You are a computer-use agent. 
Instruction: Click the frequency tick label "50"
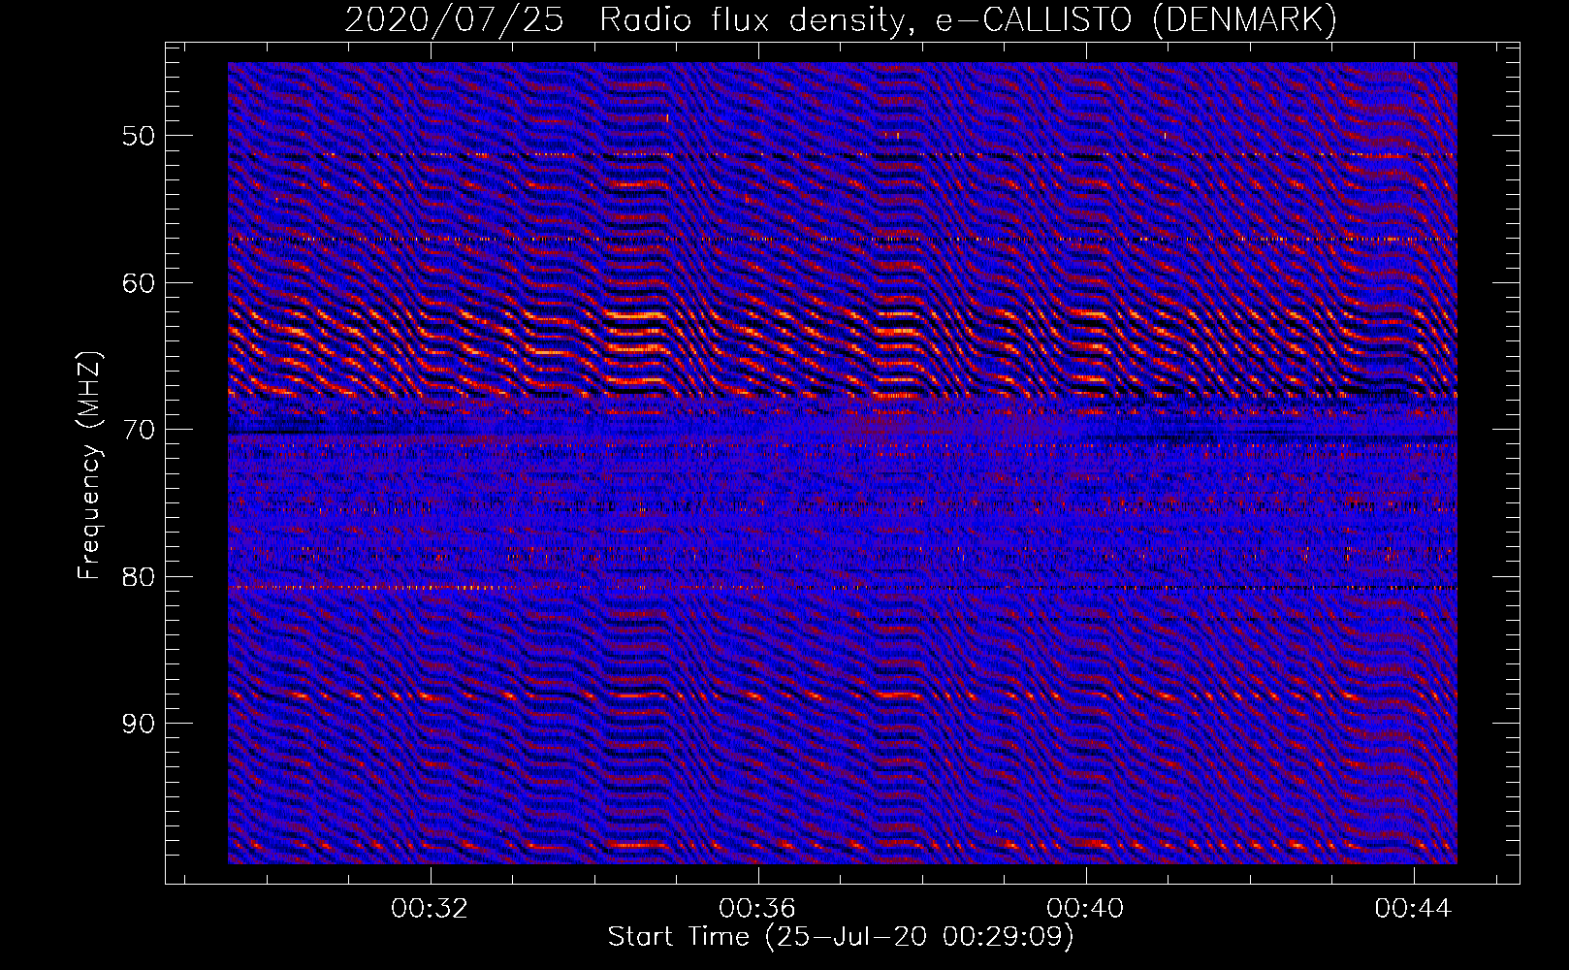click(139, 136)
